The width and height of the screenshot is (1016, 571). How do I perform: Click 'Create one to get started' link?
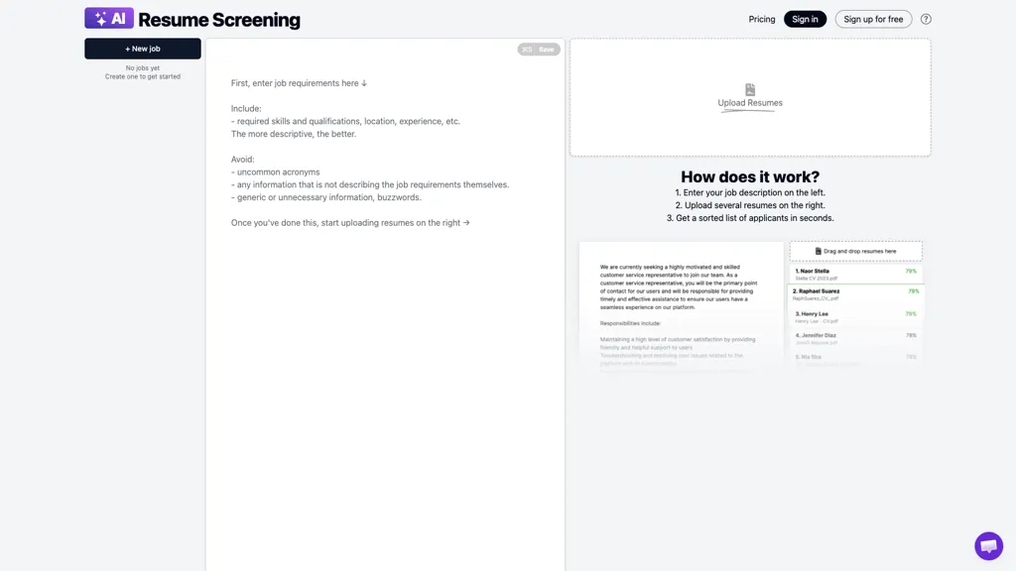142,76
